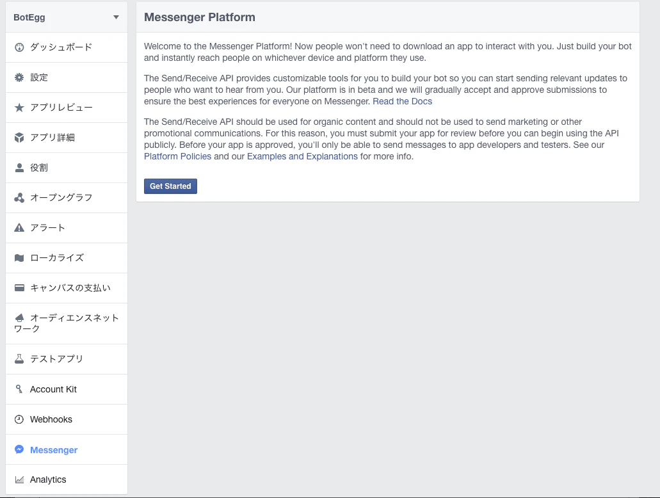660x498 pixels.
Task: Click the Messenger Platform heading
Action: (200, 17)
